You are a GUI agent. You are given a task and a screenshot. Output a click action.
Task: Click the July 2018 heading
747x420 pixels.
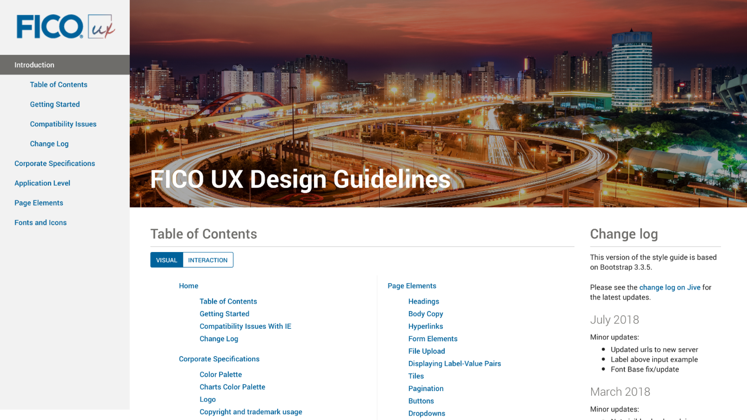click(615, 320)
